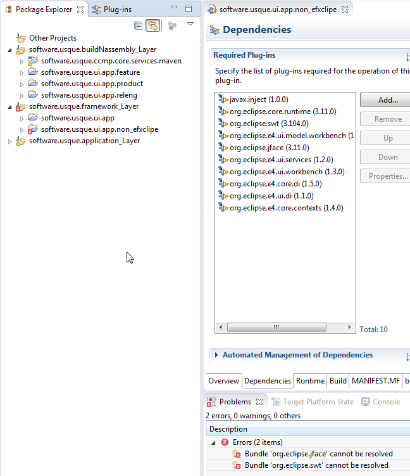Click the Properties... button
410x476 pixels.
tap(385, 176)
